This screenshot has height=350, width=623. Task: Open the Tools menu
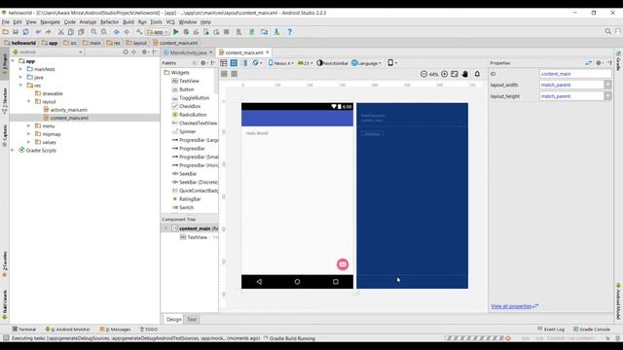click(156, 21)
